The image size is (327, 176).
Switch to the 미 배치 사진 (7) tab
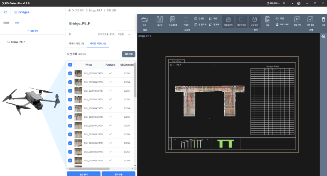tap(76, 43)
